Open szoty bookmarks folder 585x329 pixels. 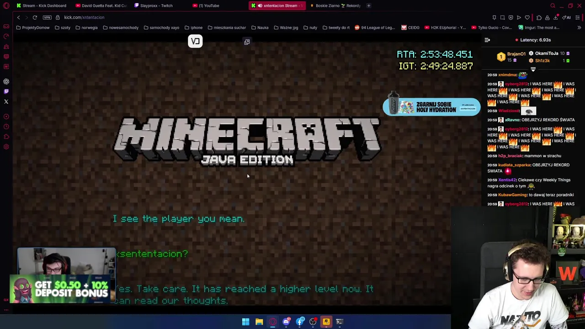(63, 27)
